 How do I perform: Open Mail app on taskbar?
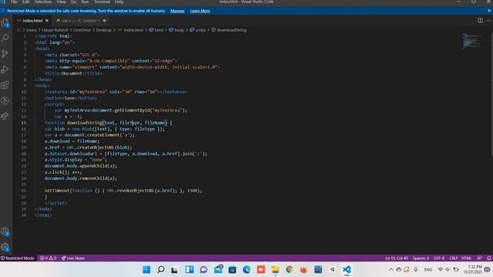pyautogui.click(x=218, y=269)
